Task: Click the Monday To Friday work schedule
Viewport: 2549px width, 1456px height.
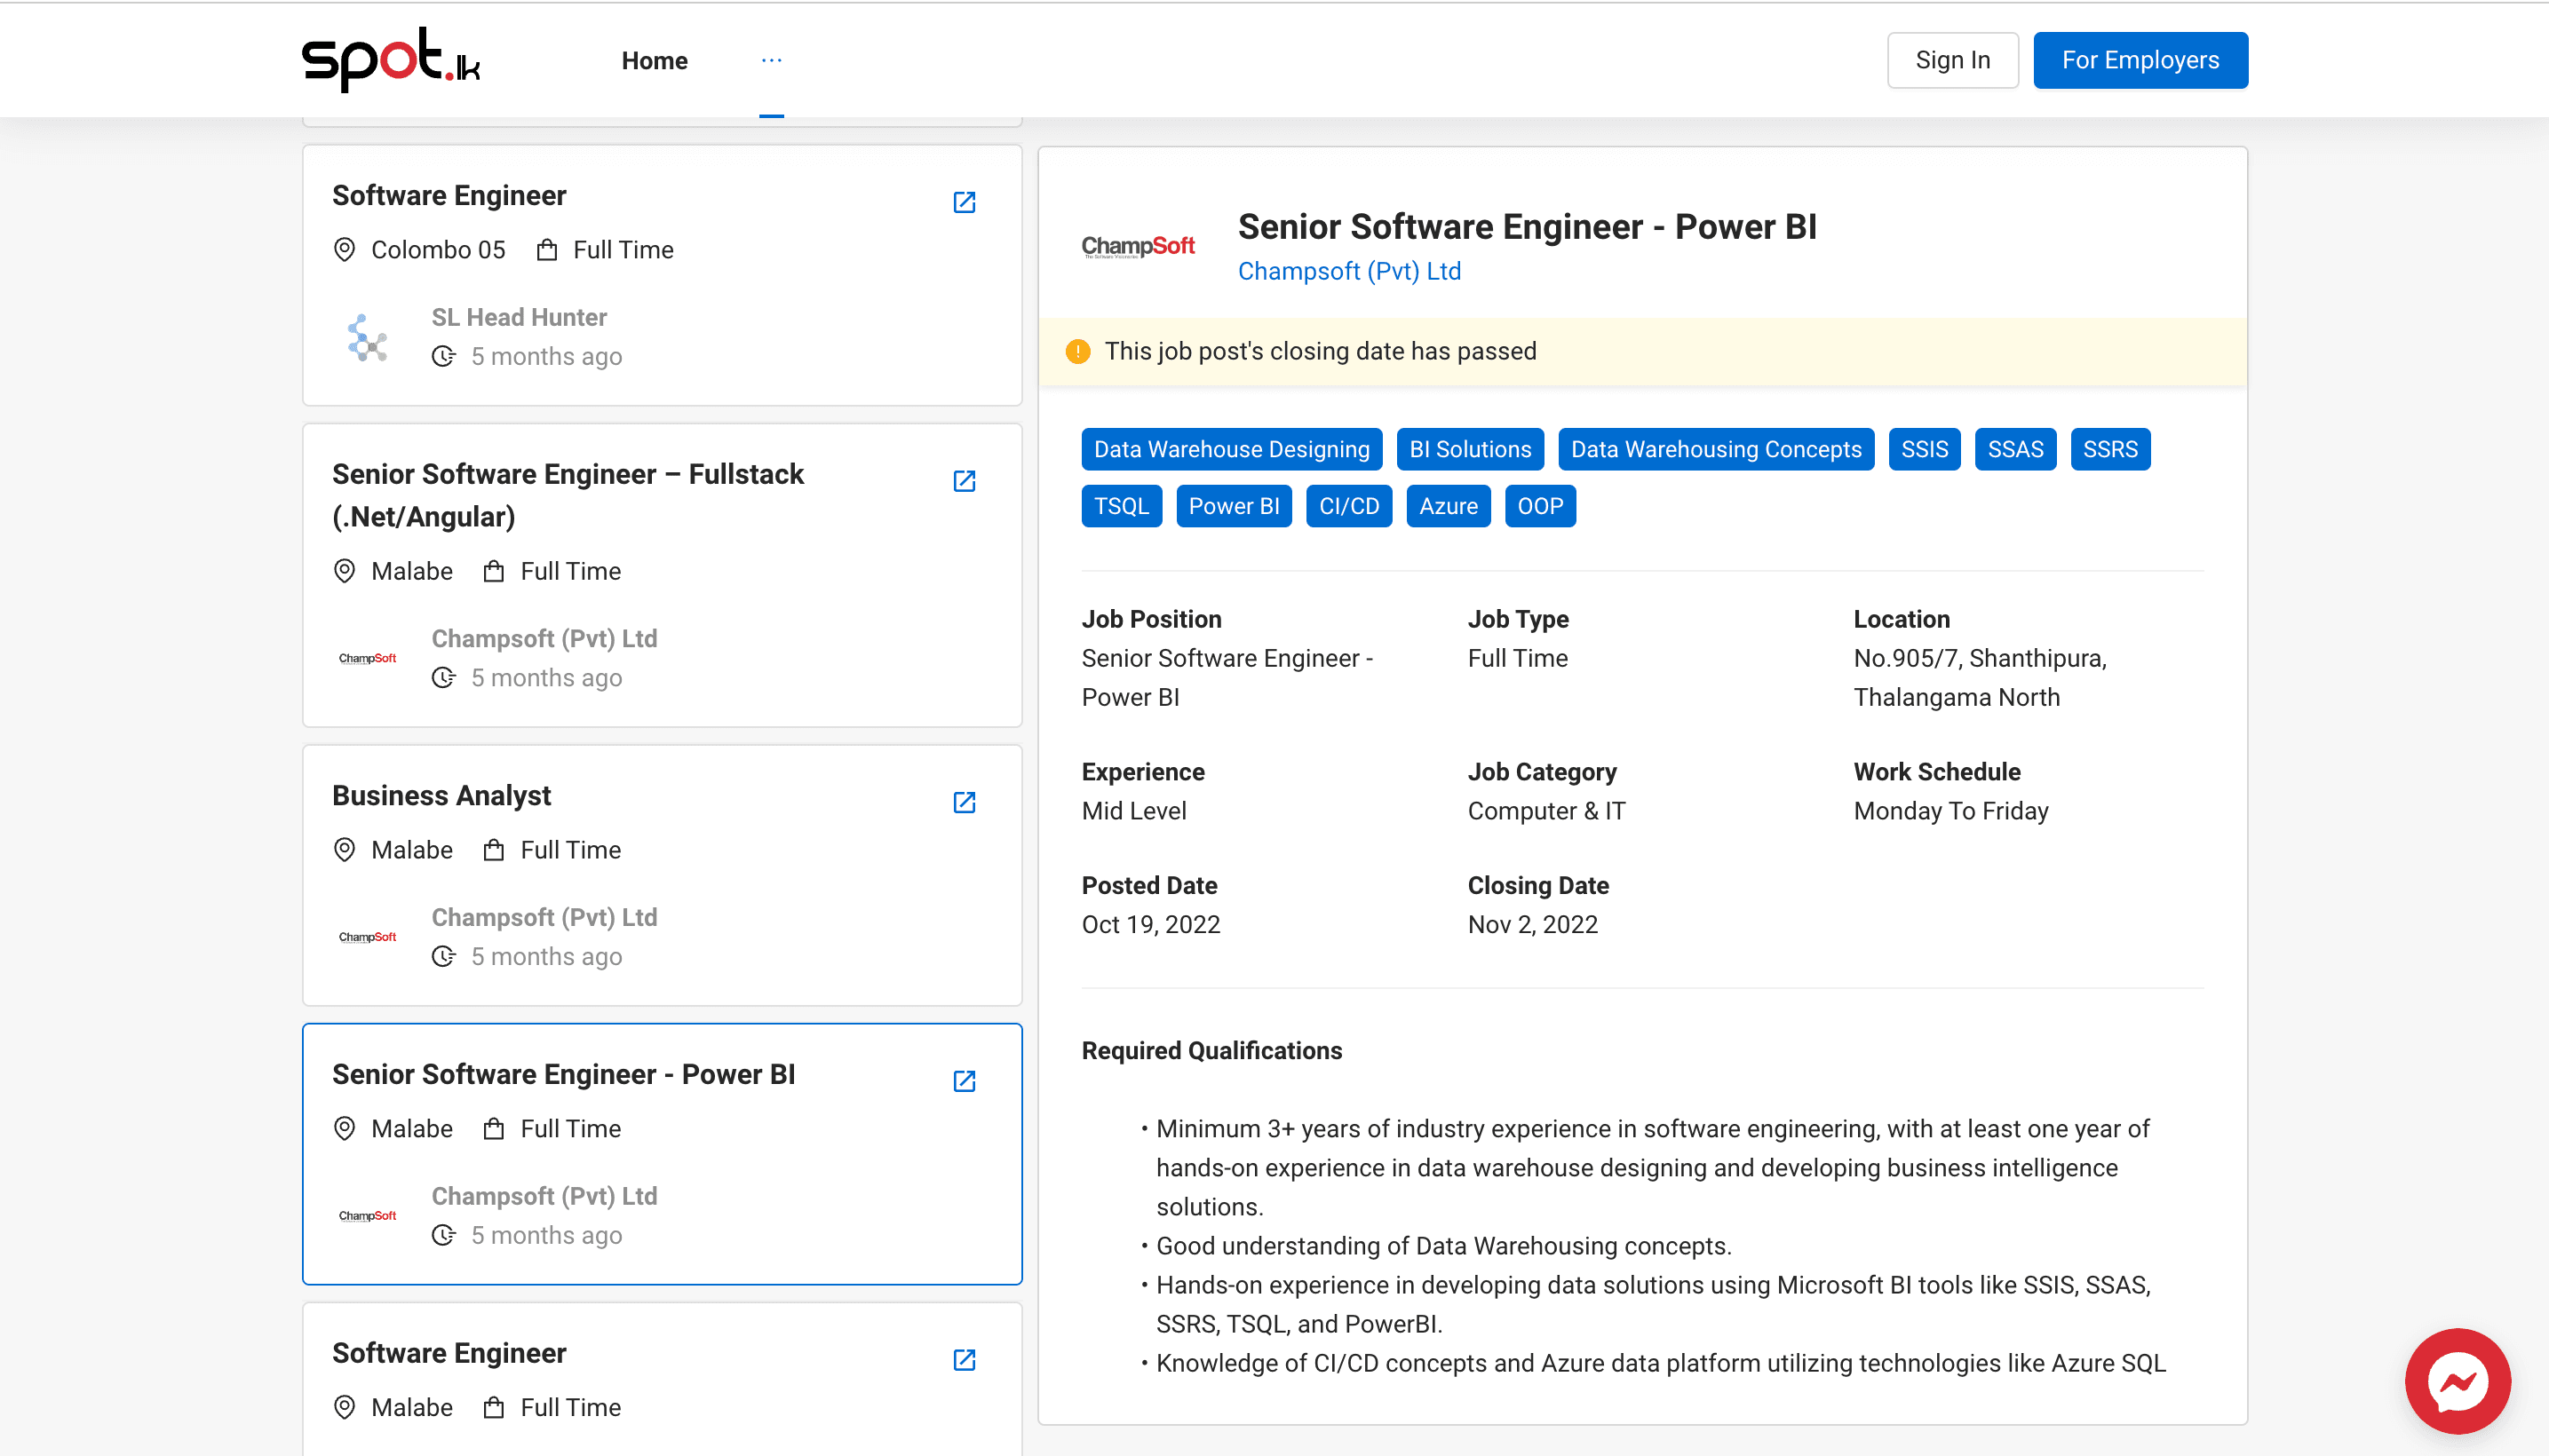Action: 1949,812
